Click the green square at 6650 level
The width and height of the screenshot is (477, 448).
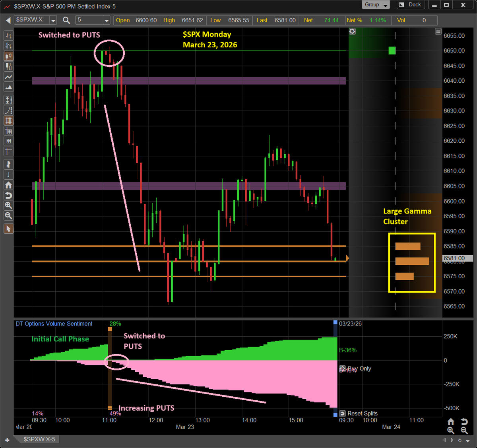392,50
